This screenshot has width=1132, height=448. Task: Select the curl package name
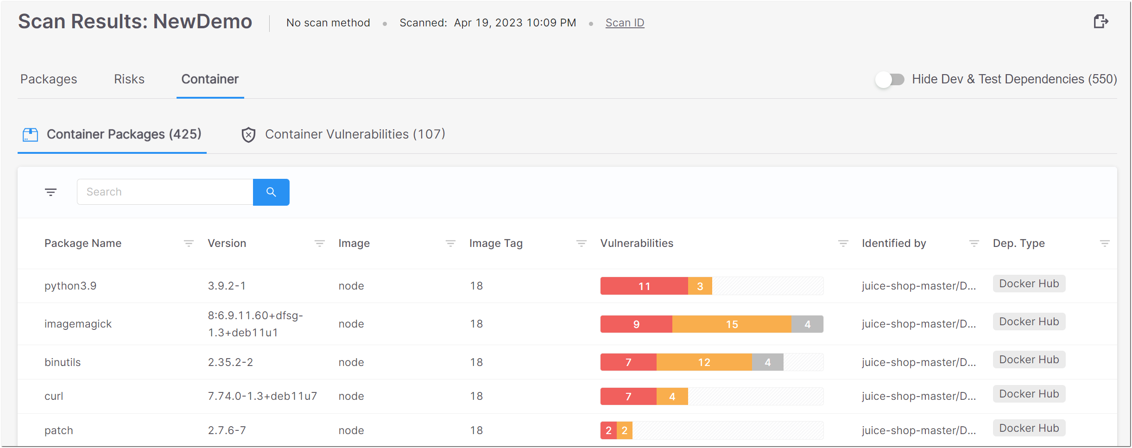(x=54, y=396)
